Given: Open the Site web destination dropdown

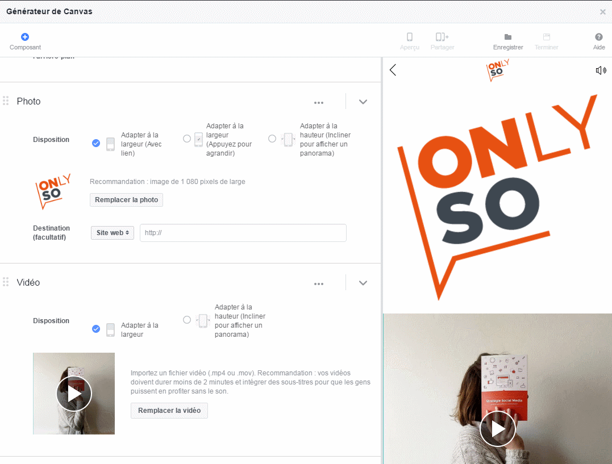Looking at the screenshot, I should (113, 233).
